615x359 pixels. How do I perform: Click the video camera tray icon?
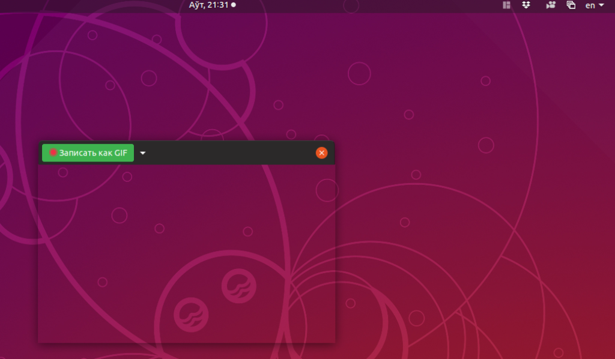(x=551, y=5)
